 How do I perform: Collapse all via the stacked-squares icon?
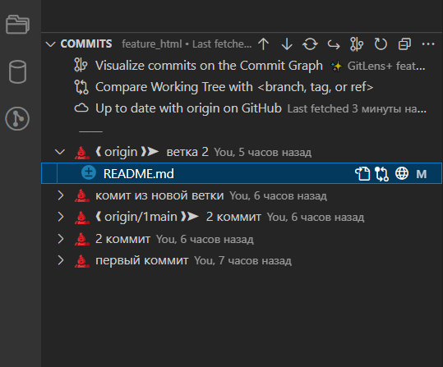[x=404, y=44]
